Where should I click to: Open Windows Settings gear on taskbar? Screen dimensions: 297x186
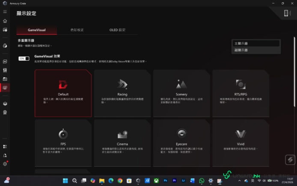tap(211, 181)
